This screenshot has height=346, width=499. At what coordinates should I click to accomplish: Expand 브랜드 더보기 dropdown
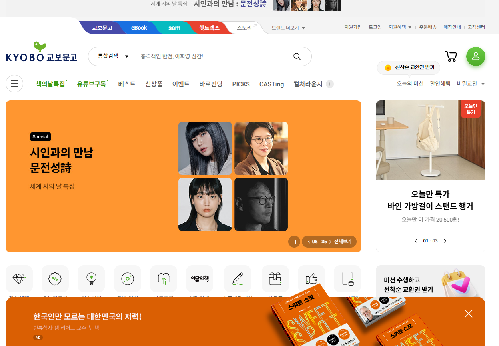288,28
